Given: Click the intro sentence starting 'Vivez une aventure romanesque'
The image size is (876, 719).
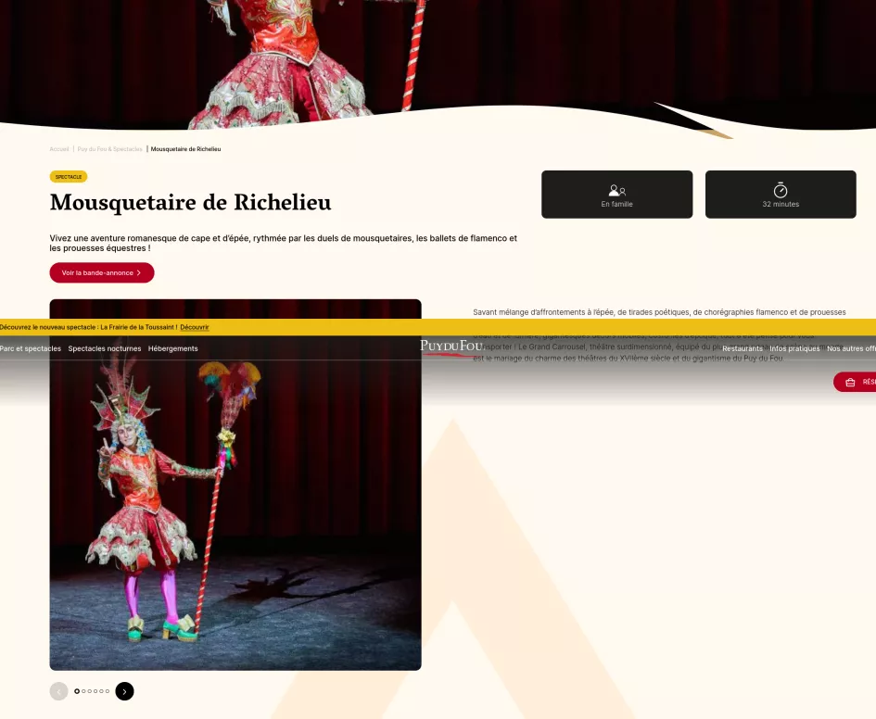Looking at the screenshot, I should pos(284,243).
